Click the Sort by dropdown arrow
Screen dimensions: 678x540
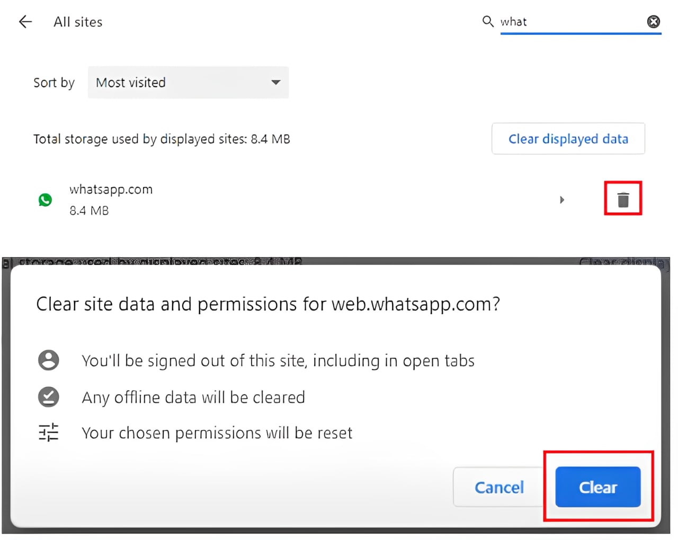click(275, 83)
